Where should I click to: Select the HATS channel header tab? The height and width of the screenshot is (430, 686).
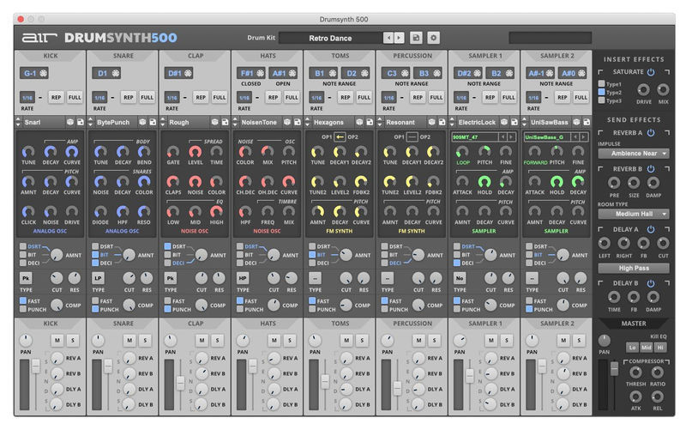tap(268, 56)
